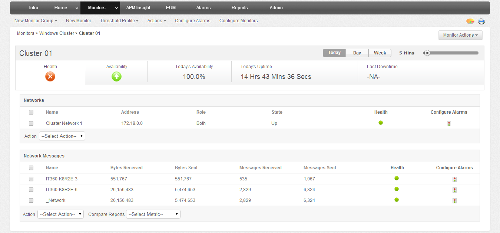
Task: Click the Week time range button
Action: [380, 53]
